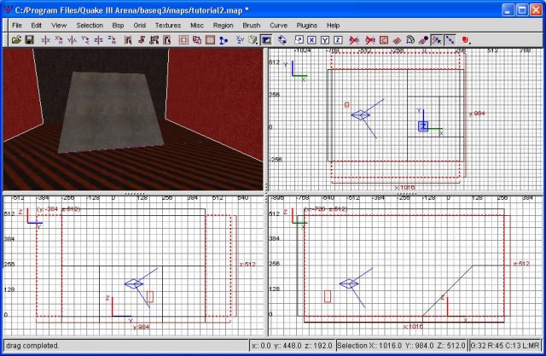Click the Select Complete Tall icon
Image resolution: width=546 pixels, height=356 pixels.
tap(128, 40)
